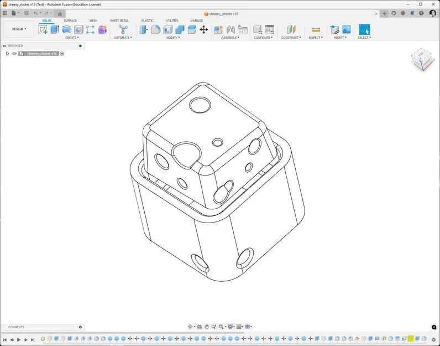The height and width of the screenshot is (346, 440).
Task: Select the Construct plane tool
Action: click(x=291, y=29)
